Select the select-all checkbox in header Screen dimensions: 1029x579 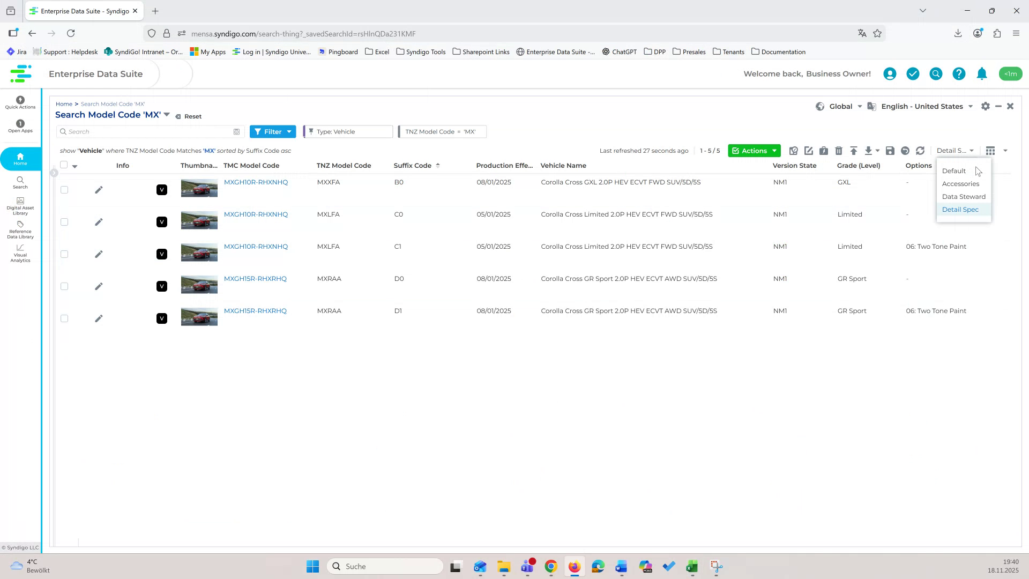coord(64,165)
